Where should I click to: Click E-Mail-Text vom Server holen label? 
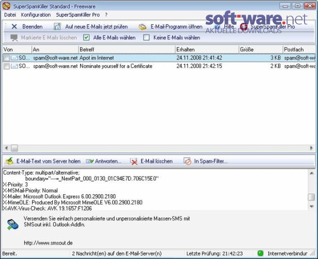point(49,161)
